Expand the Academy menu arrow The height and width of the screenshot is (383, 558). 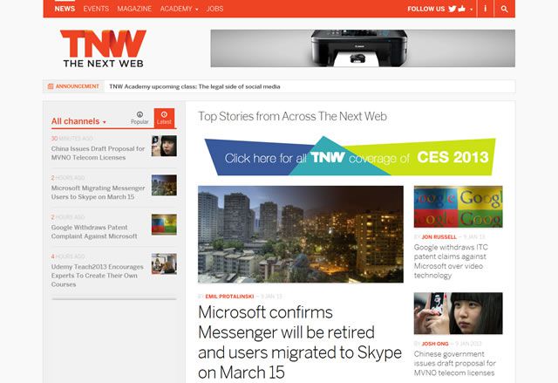(197, 10)
